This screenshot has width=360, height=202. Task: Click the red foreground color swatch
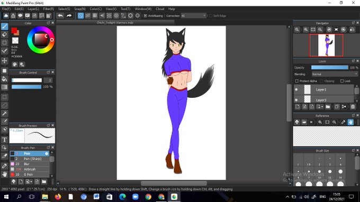(14, 30)
